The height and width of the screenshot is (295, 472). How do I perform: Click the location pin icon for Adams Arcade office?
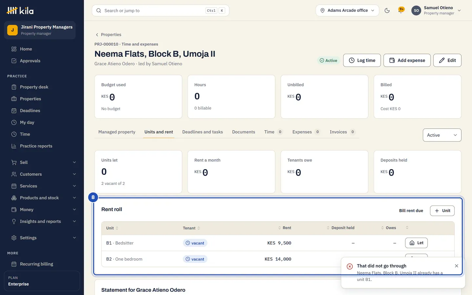pyautogui.click(x=323, y=10)
